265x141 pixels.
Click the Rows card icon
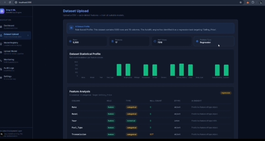[x=70, y=41]
